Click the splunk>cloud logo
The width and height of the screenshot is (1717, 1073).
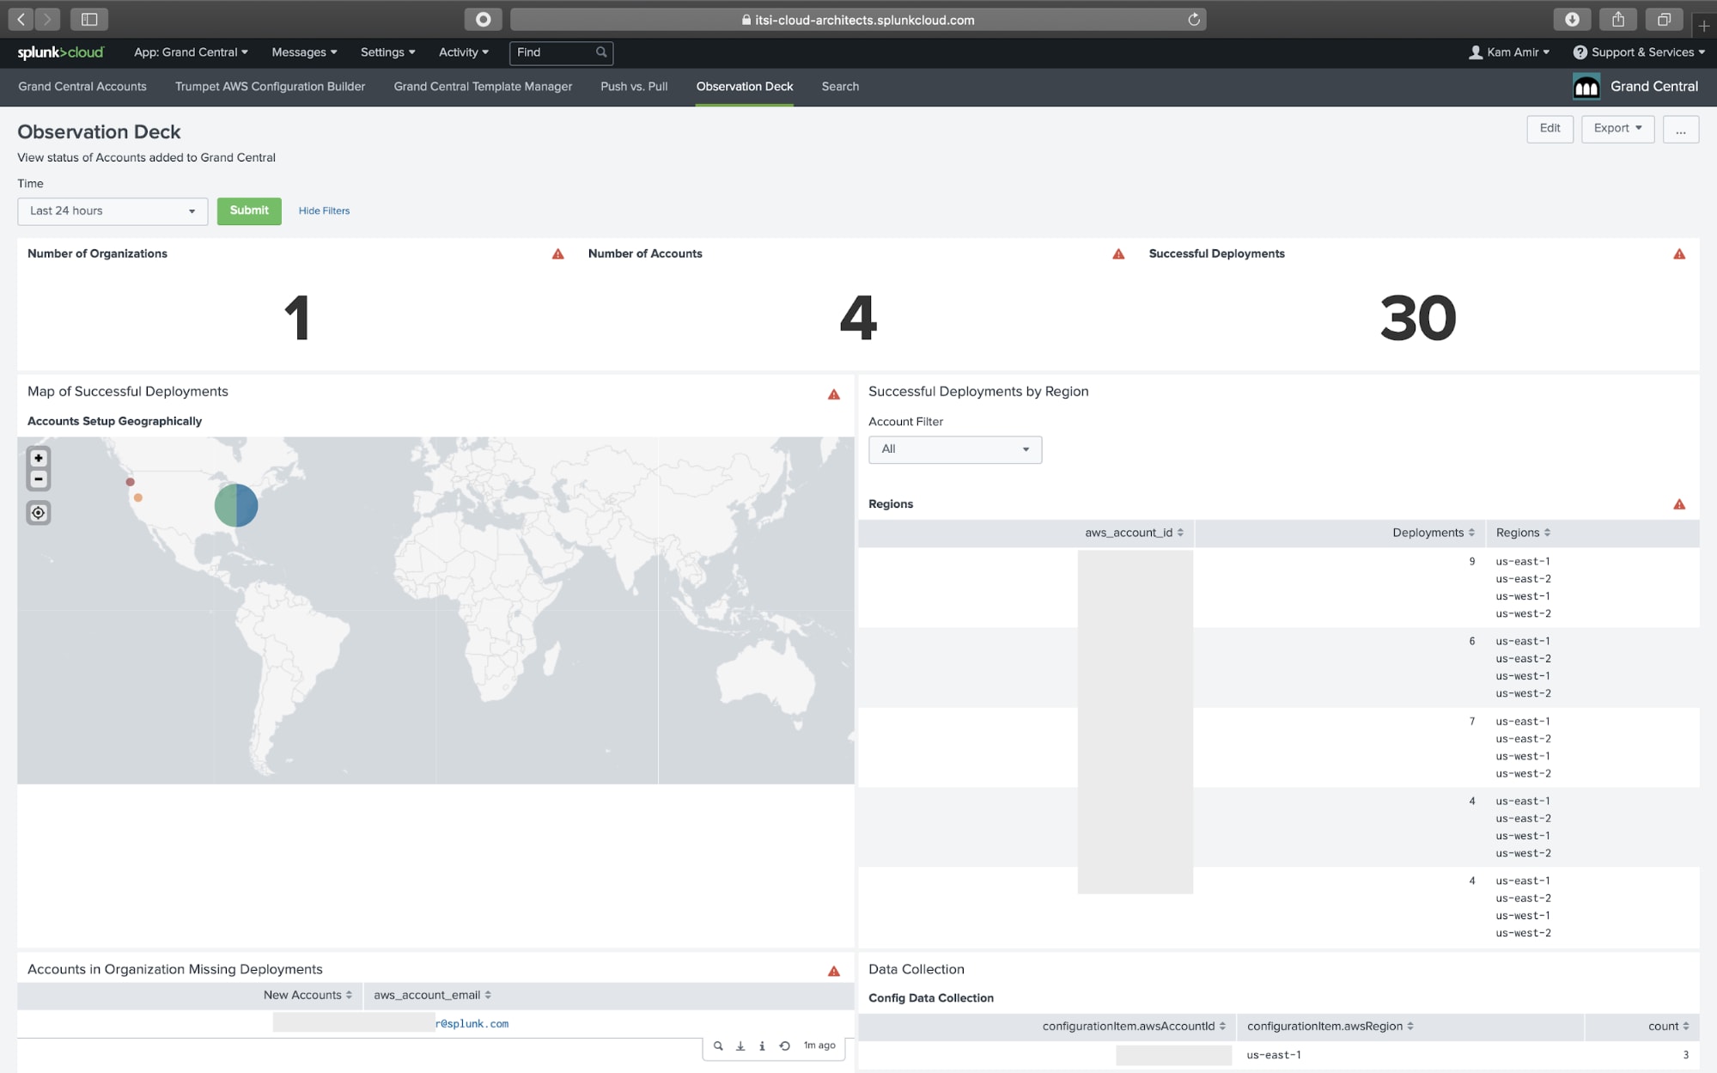point(60,52)
